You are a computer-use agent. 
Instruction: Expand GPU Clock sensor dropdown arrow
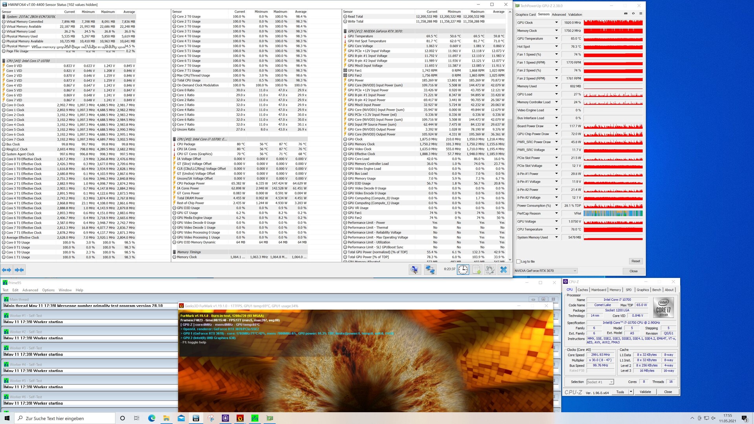point(556,22)
